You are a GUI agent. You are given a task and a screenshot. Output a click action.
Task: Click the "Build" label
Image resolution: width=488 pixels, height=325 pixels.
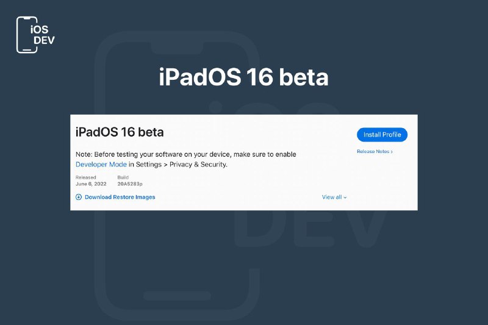point(123,177)
